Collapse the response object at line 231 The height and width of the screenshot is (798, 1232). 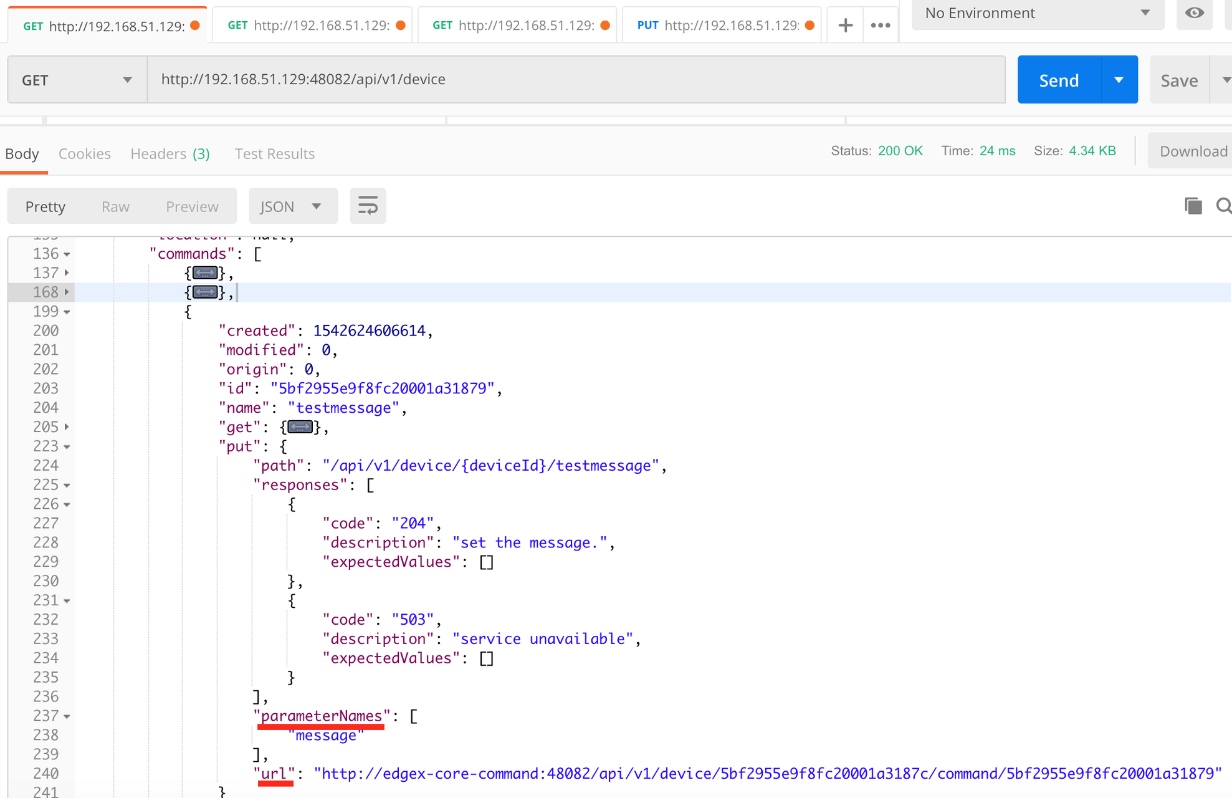pyautogui.click(x=67, y=601)
